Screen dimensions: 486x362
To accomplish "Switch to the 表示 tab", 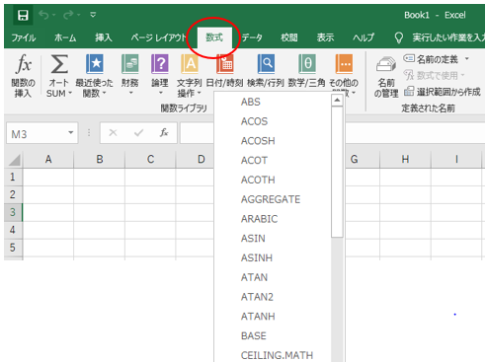I will click(325, 37).
